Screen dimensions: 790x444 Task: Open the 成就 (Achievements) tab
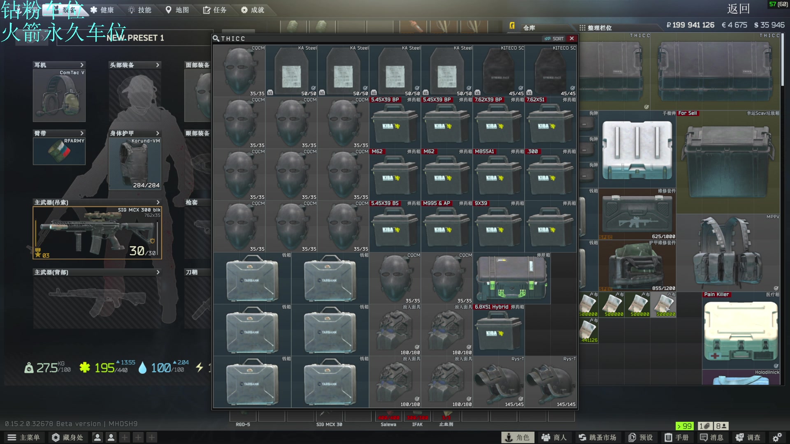(253, 10)
